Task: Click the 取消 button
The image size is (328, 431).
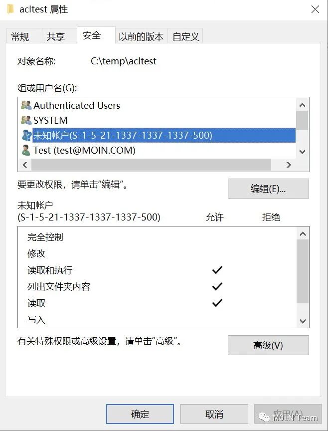Action: click(214, 414)
